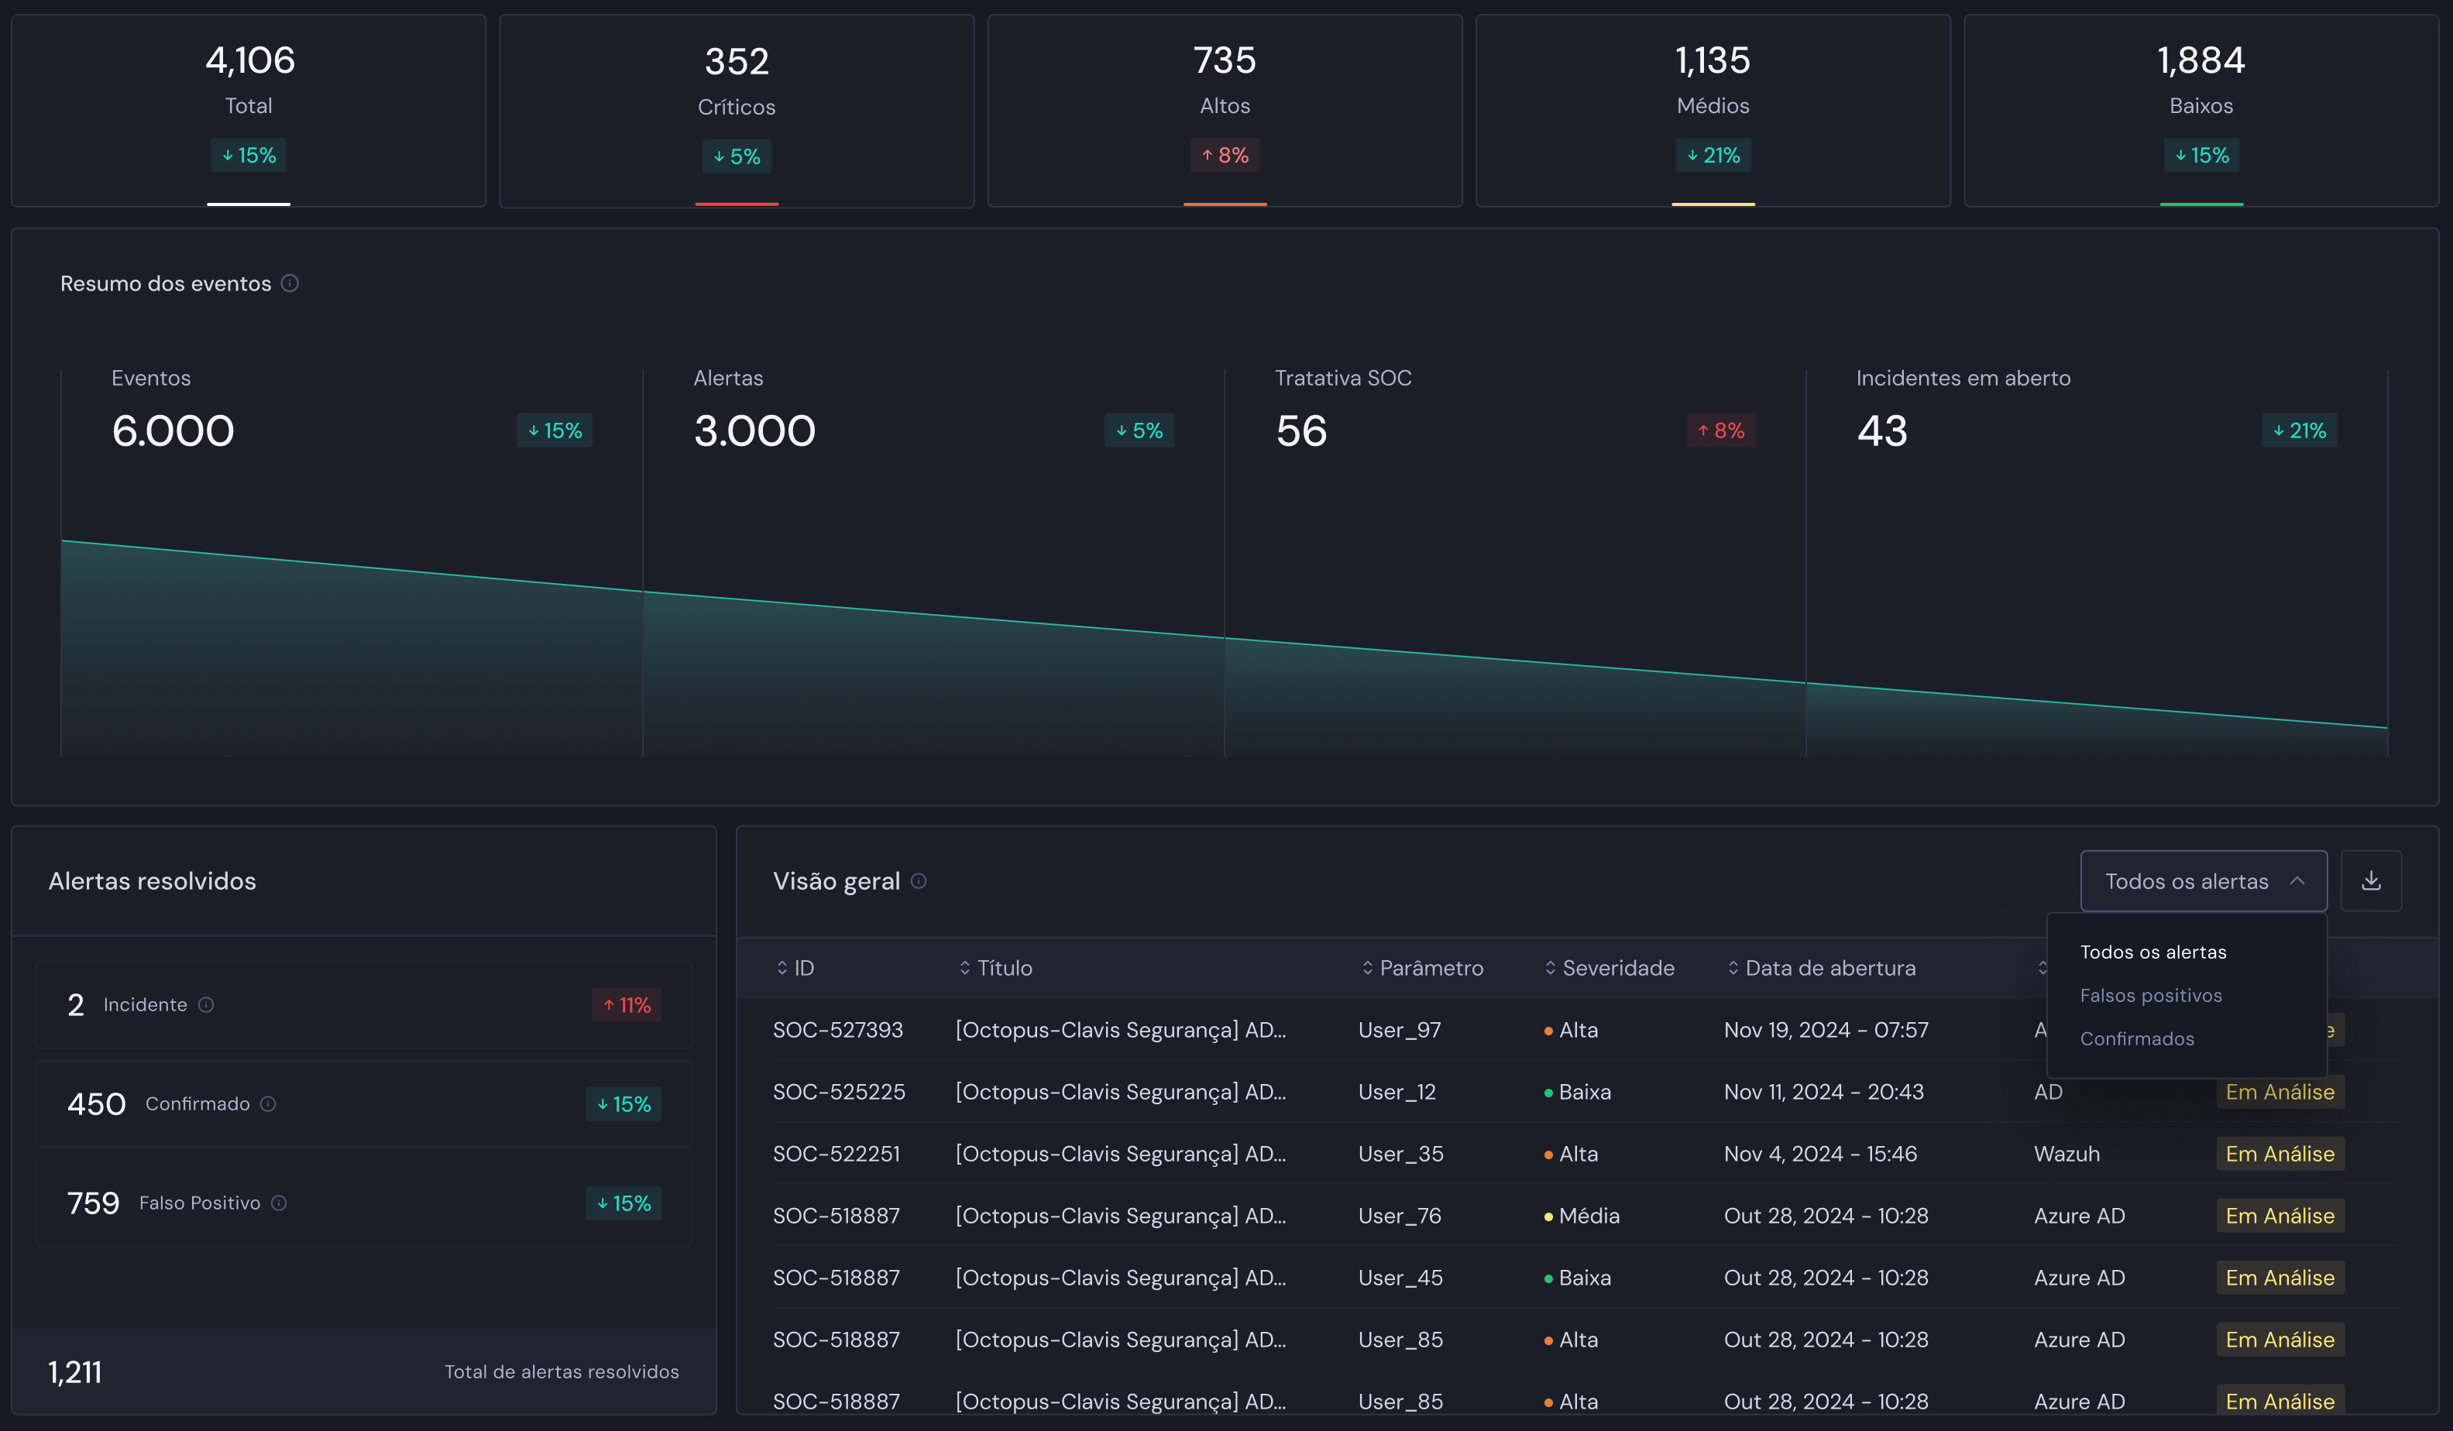Click the Altos 8% increase badge
Viewport: 2453px width, 1431px height.
pyautogui.click(x=1225, y=156)
